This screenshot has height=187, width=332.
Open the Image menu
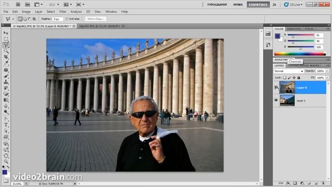pyautogui.click(x=26, y=11)
